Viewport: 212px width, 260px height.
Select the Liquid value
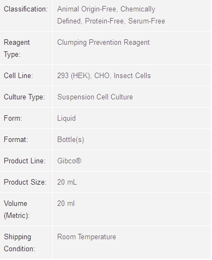click(x=66, y=119)
